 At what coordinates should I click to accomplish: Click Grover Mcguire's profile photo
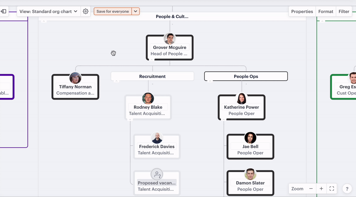click(x=170, y=39)
